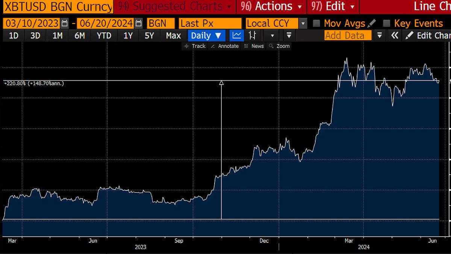Viewport: 451px width, 254px height.
Task: Click the BGN pricing source field
Action: pos(161,23)
